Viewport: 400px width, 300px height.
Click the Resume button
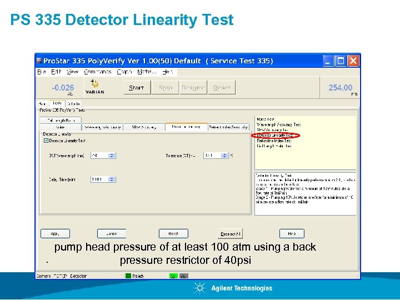(193, 88)
